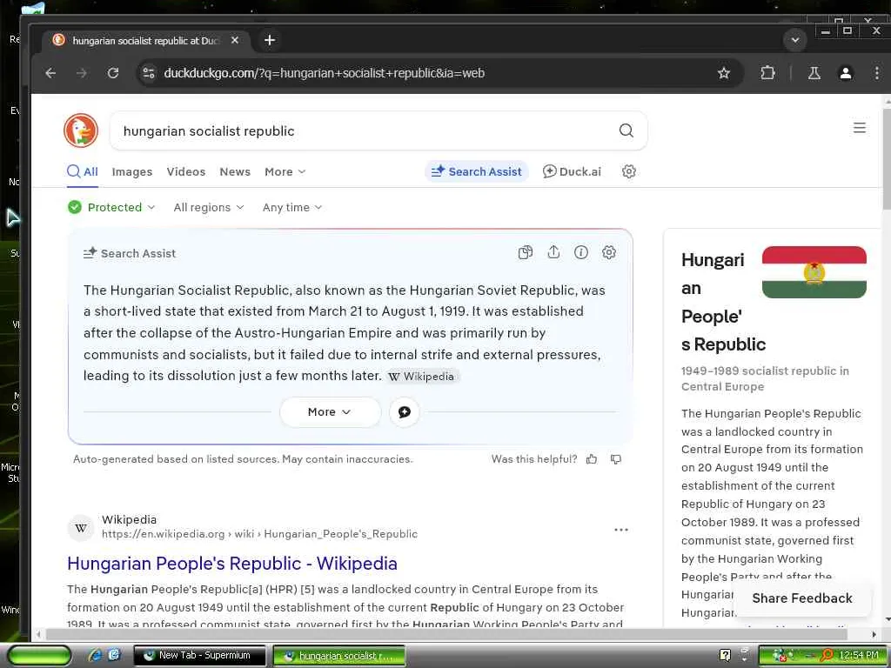
Task: Bookmark this page with the star
Action: [723, 73]
